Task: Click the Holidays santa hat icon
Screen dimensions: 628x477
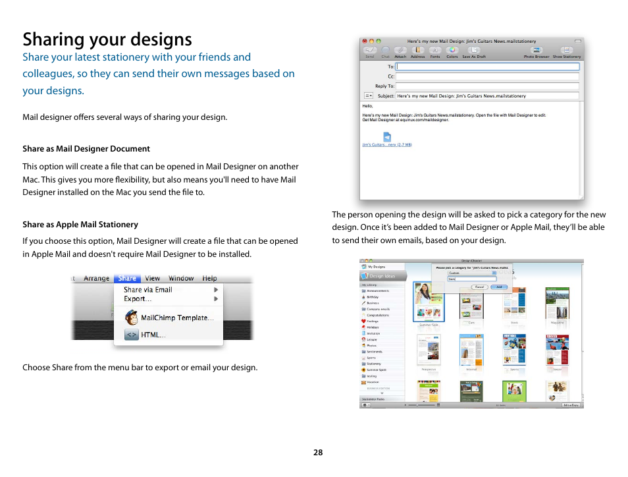Action: [x=363, y=327]
